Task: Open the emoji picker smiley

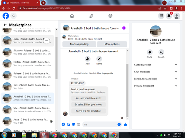Action: click(119, 124)
